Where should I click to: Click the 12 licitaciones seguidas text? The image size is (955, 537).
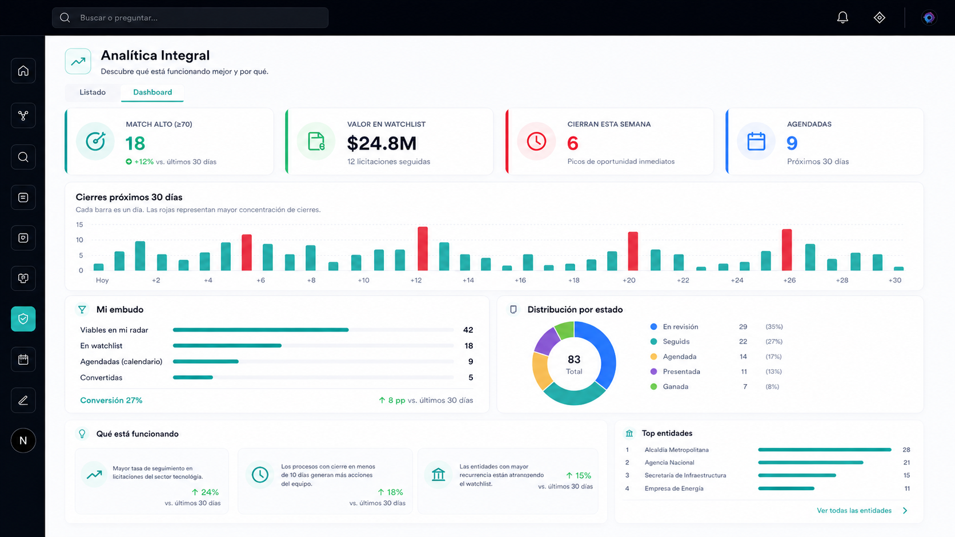click(388, 161)
